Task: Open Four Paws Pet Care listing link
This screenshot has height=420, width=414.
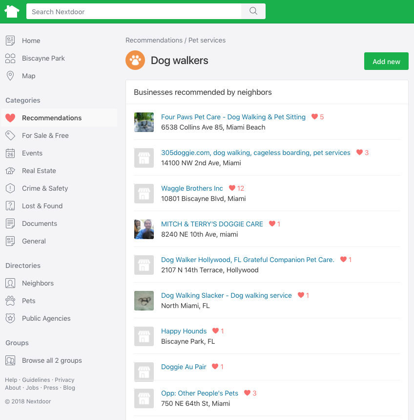Action: (233, 117)
